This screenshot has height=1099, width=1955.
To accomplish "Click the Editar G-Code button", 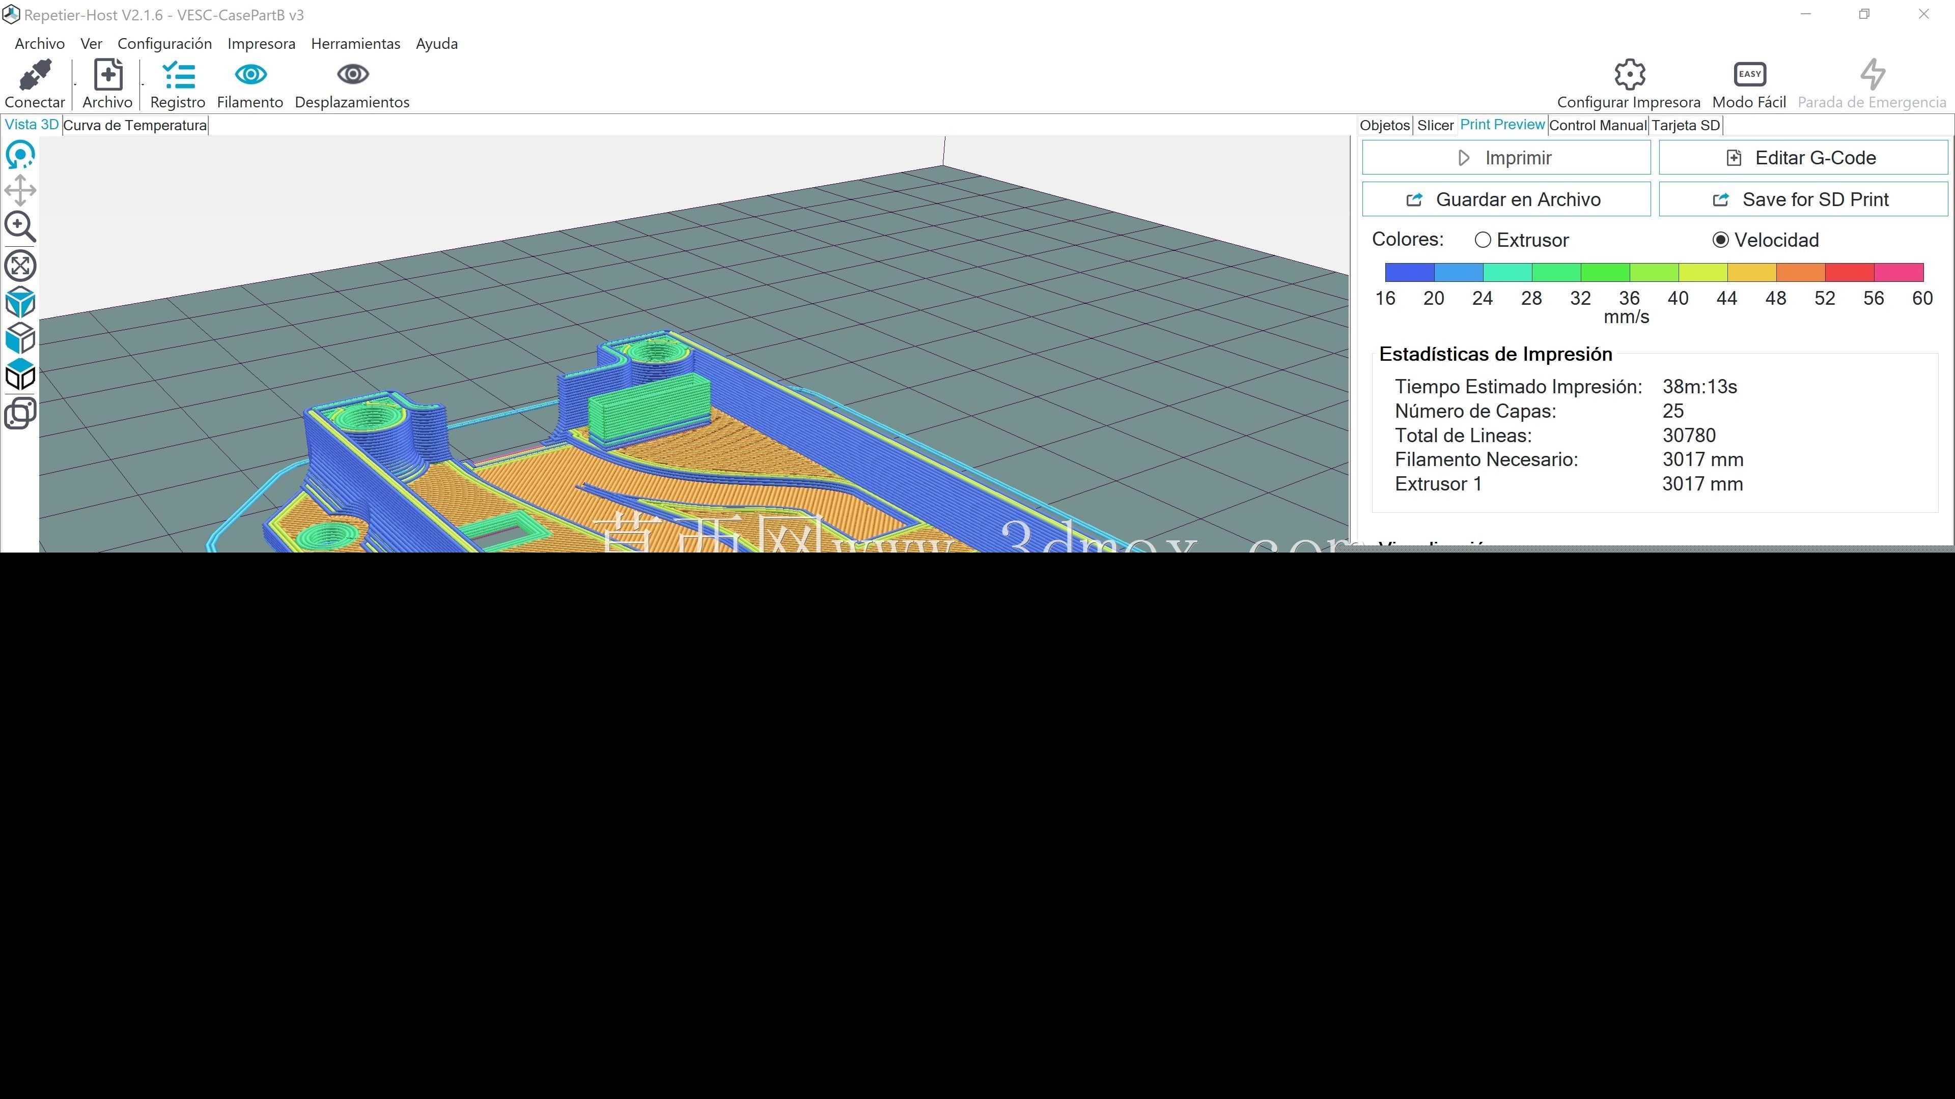I will [1802, 158].
